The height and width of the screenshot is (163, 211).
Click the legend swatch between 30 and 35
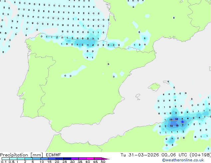[x=75, y=159]
